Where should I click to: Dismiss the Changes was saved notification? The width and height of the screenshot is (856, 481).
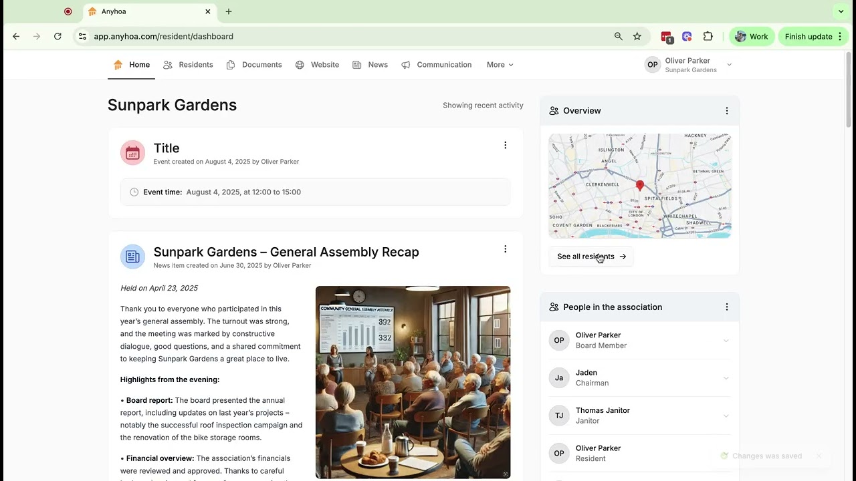pos(818,456)
